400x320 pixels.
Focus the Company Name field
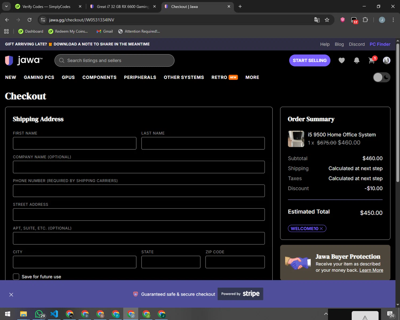pos(139,167)
